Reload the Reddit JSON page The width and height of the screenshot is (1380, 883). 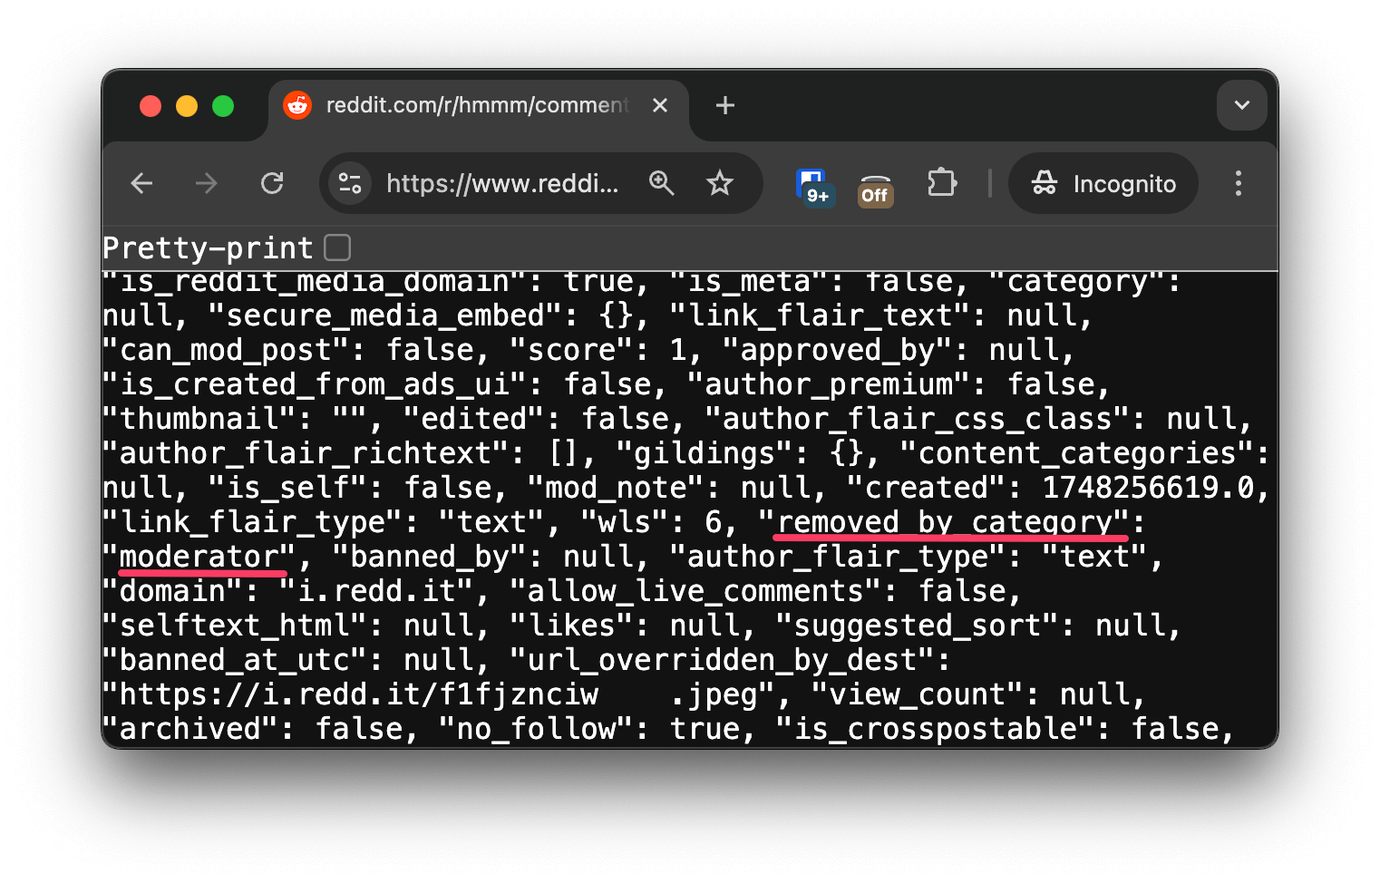[272, 183]
